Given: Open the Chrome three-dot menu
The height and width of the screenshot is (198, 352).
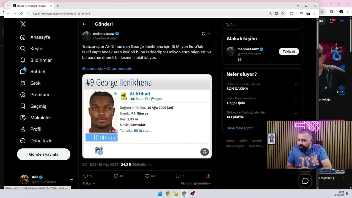Looking at the screenshot, I should tap(315, 13).
